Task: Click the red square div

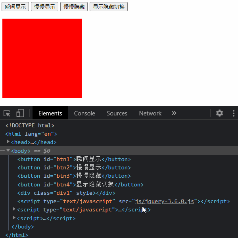Action: pyautogui.click(x=42, y=58)
